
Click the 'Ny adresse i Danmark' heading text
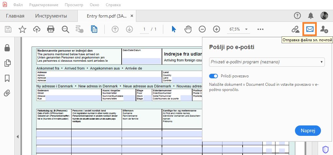[x=55, y=86]
